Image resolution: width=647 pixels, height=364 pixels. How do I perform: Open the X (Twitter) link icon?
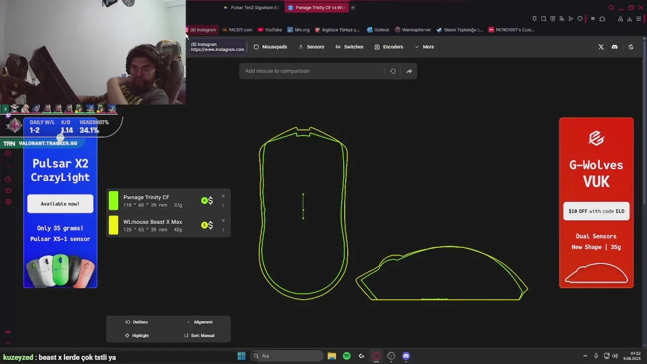[x=601, y=47]
